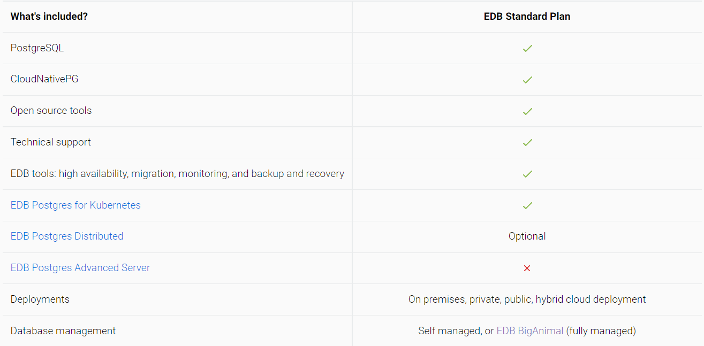Click the checkmark for EDB Postgres for Kubernetes
Screen dimensions: 704x346
pos(527,205)
